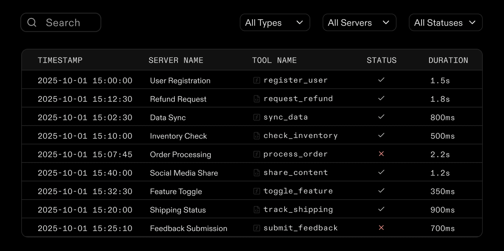Sort by the DURATION column header
The width and height of the screenshot is (504, 251).
448,60
